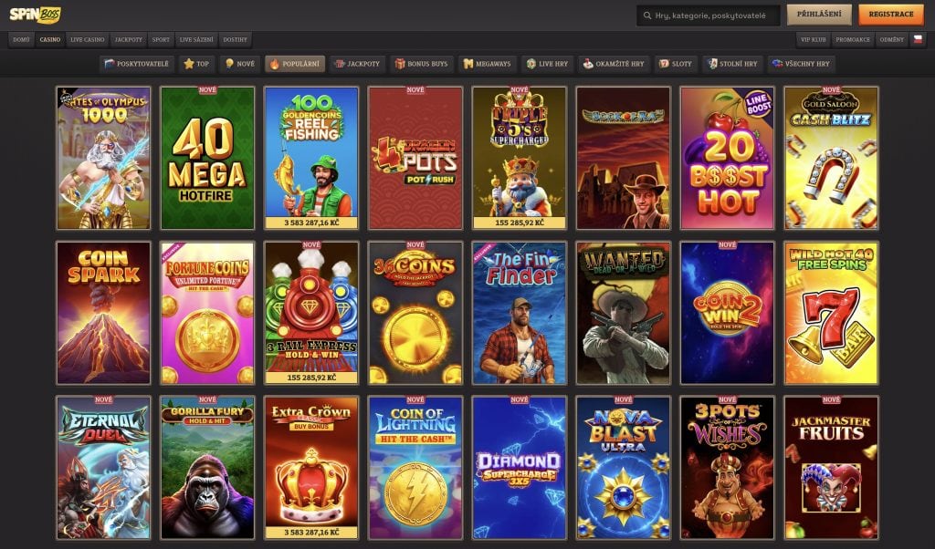The image size is (935, 549).
Task: Open the Poskytovatelé providers category
Action: (137, 64)
